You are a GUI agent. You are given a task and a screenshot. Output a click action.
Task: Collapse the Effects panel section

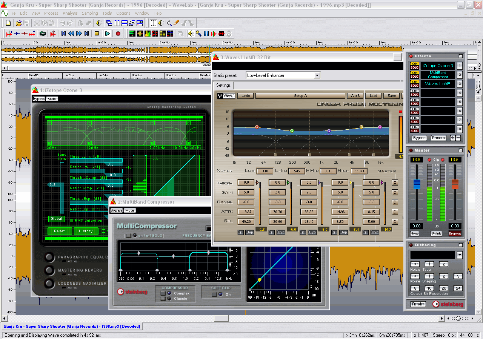coord(460,56)
